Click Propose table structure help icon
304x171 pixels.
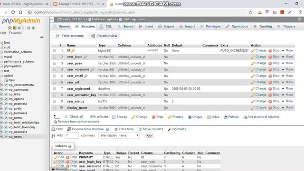[x=107, y=129]
